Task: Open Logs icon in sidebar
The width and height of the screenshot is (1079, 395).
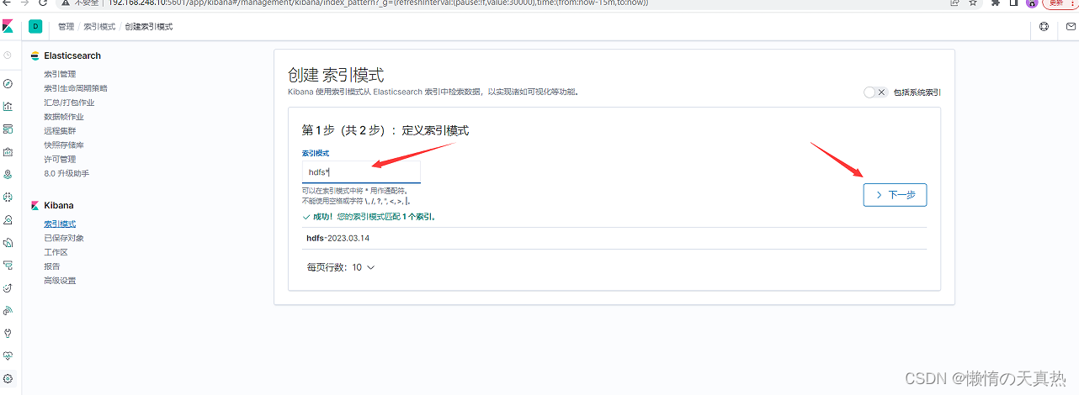Action: (8, 242)
